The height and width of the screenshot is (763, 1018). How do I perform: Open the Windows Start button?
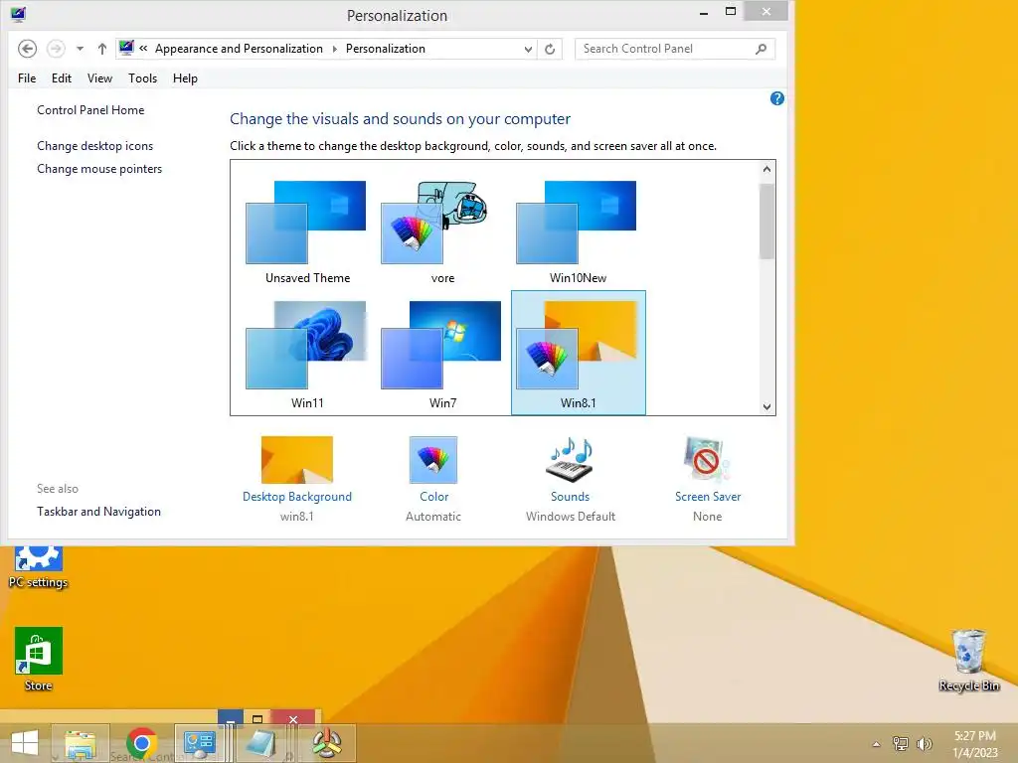coord(25,743)
